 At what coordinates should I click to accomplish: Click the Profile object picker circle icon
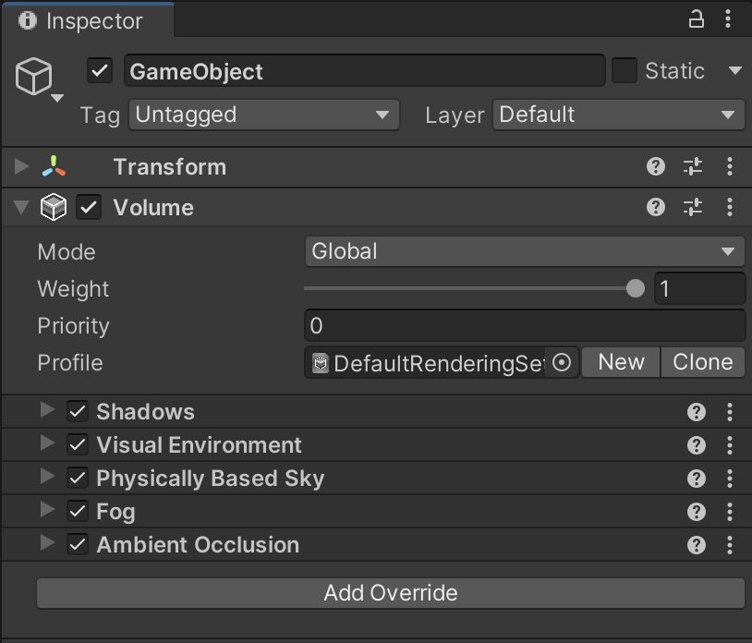[x=562, y=363]
